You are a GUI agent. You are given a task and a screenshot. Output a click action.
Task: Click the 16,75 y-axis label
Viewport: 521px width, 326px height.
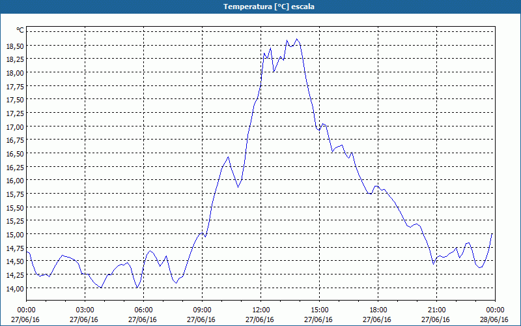pyautogui.click(x=15, y=140)
